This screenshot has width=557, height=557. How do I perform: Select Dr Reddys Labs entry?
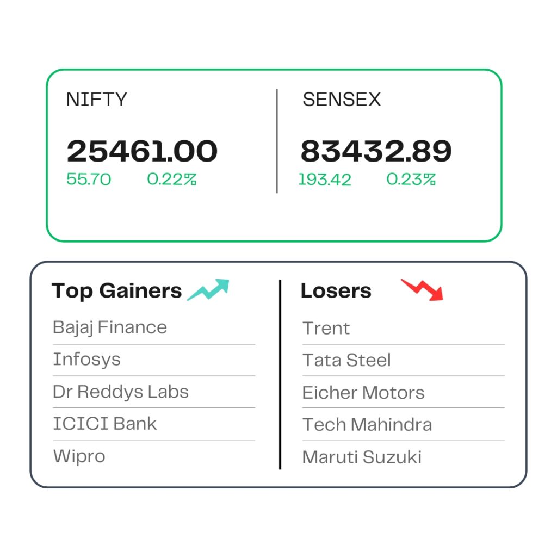pos(121,392)
